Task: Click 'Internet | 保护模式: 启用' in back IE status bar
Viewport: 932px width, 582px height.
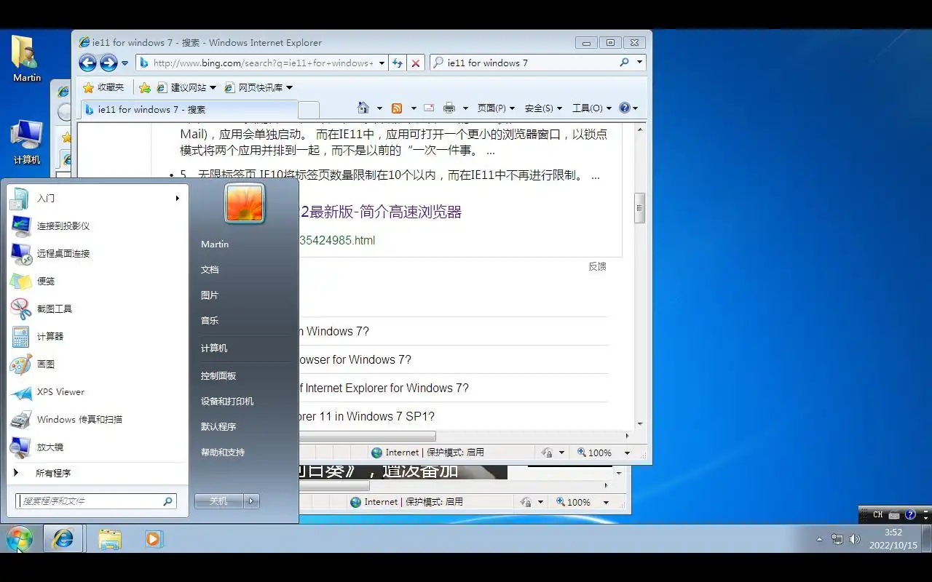Action: [x=406, y=502]
